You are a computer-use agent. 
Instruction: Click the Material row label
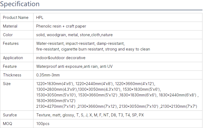(x=10, y=26)
